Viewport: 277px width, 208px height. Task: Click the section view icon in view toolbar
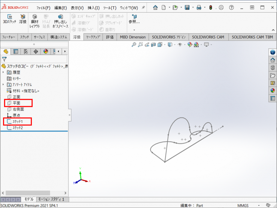[153, 45]
